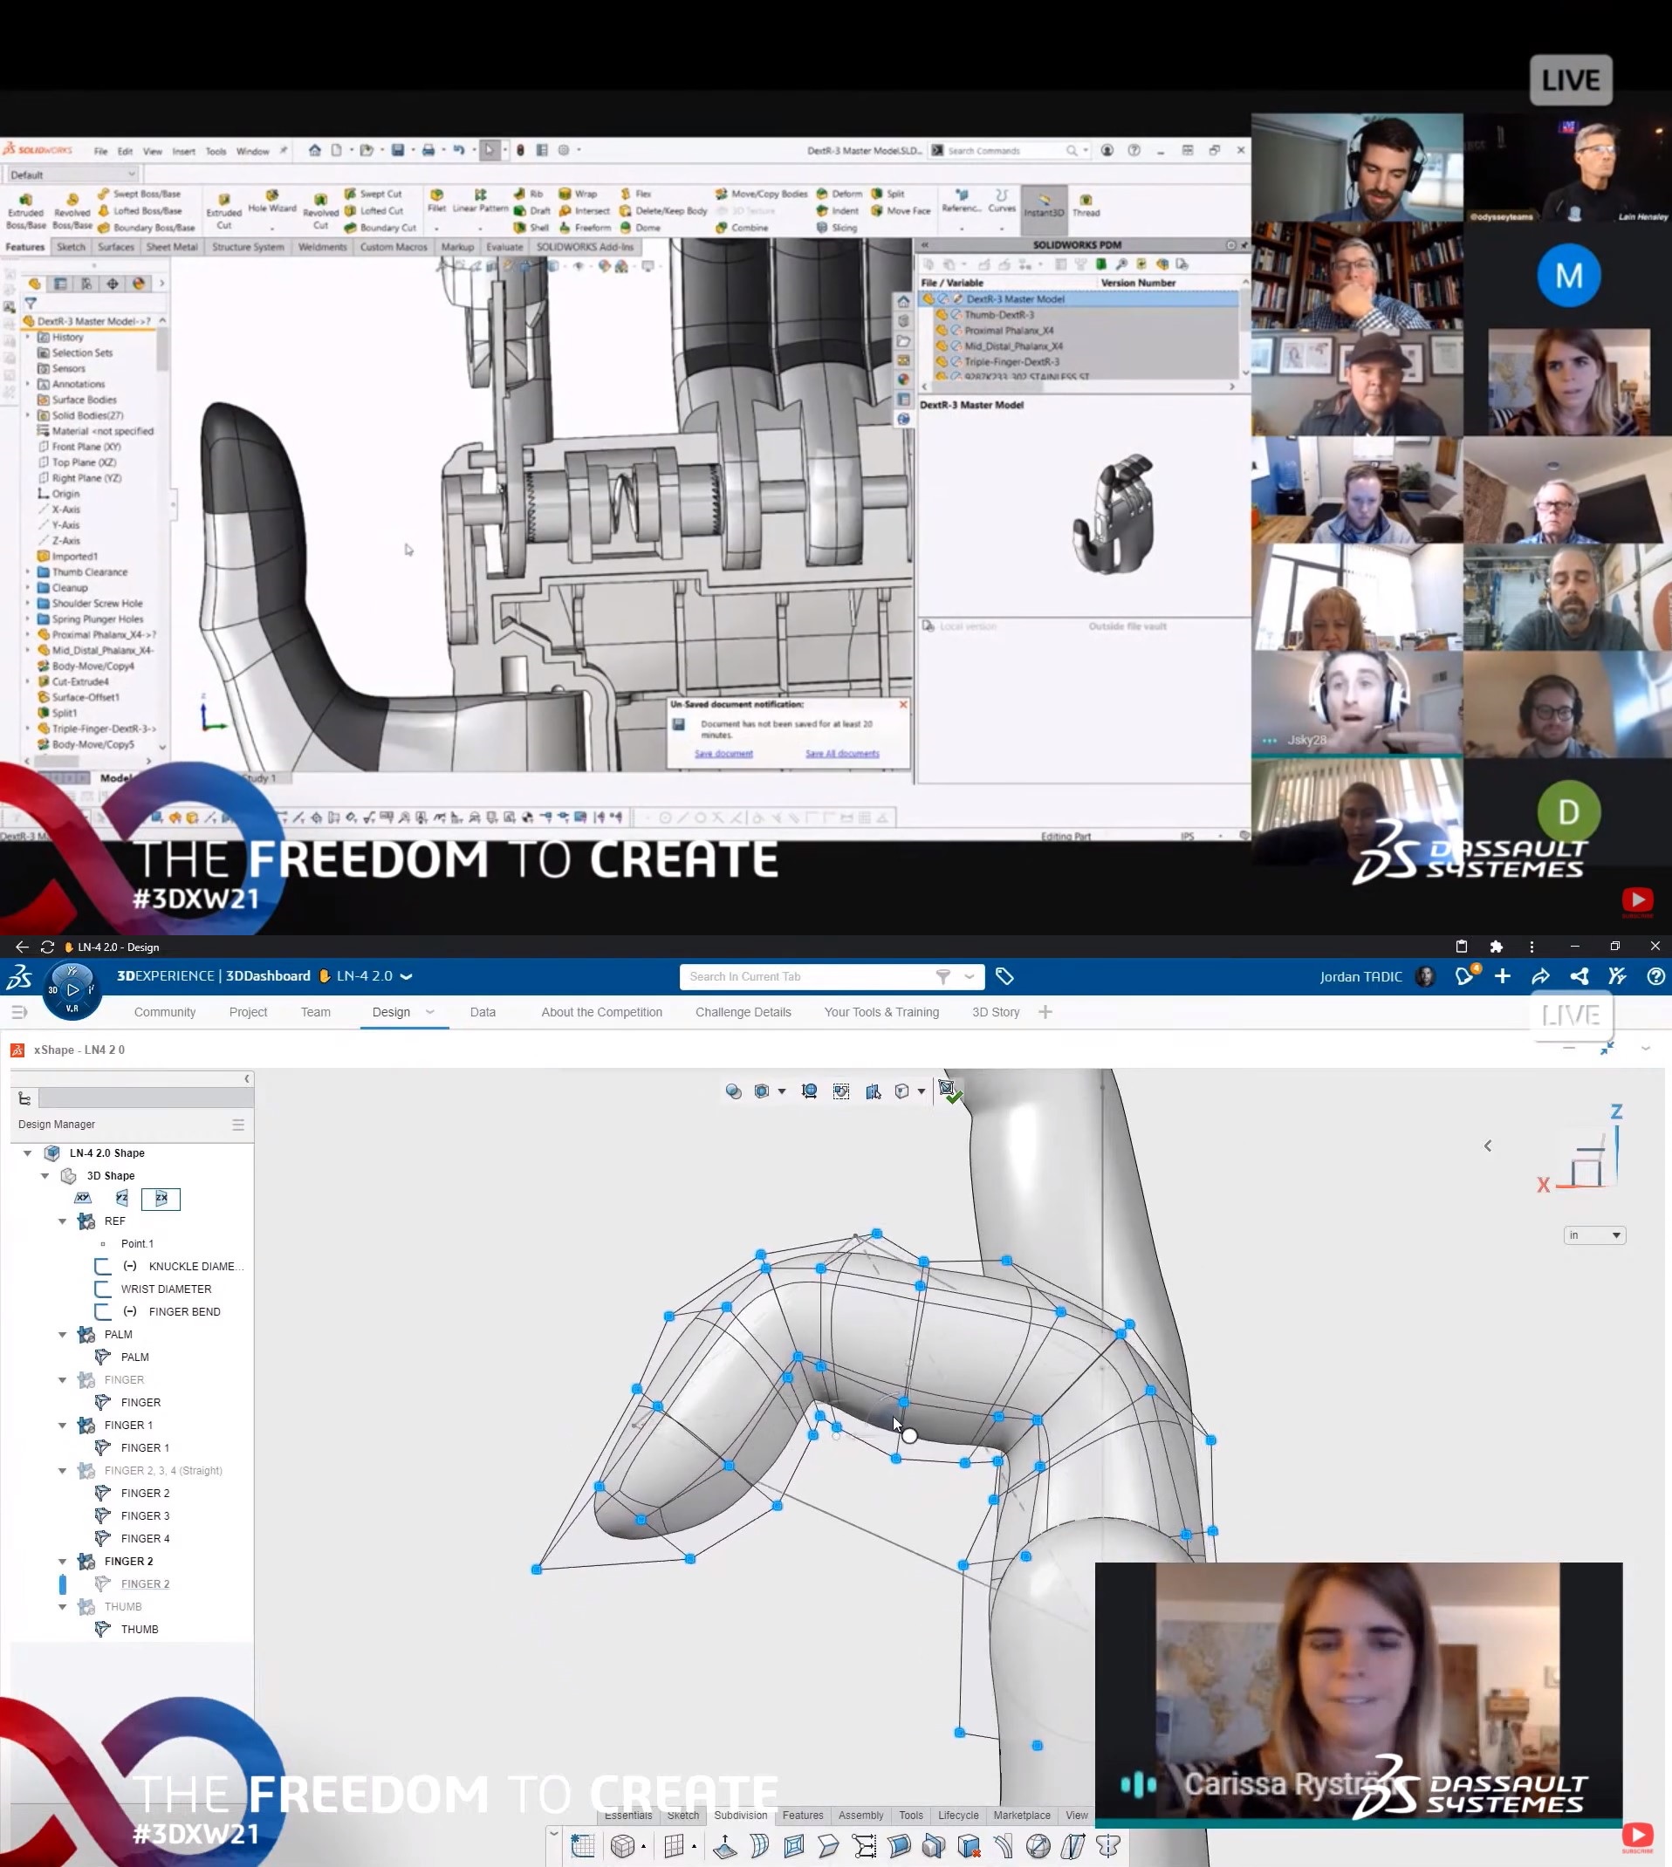The image size is (1672, 1867).
Task: Select the Extrude tool in Subdivision toolbar
Action: 725,1846
